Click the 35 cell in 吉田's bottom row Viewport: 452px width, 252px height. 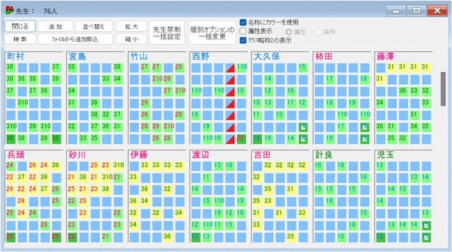[x=292, y=237]
